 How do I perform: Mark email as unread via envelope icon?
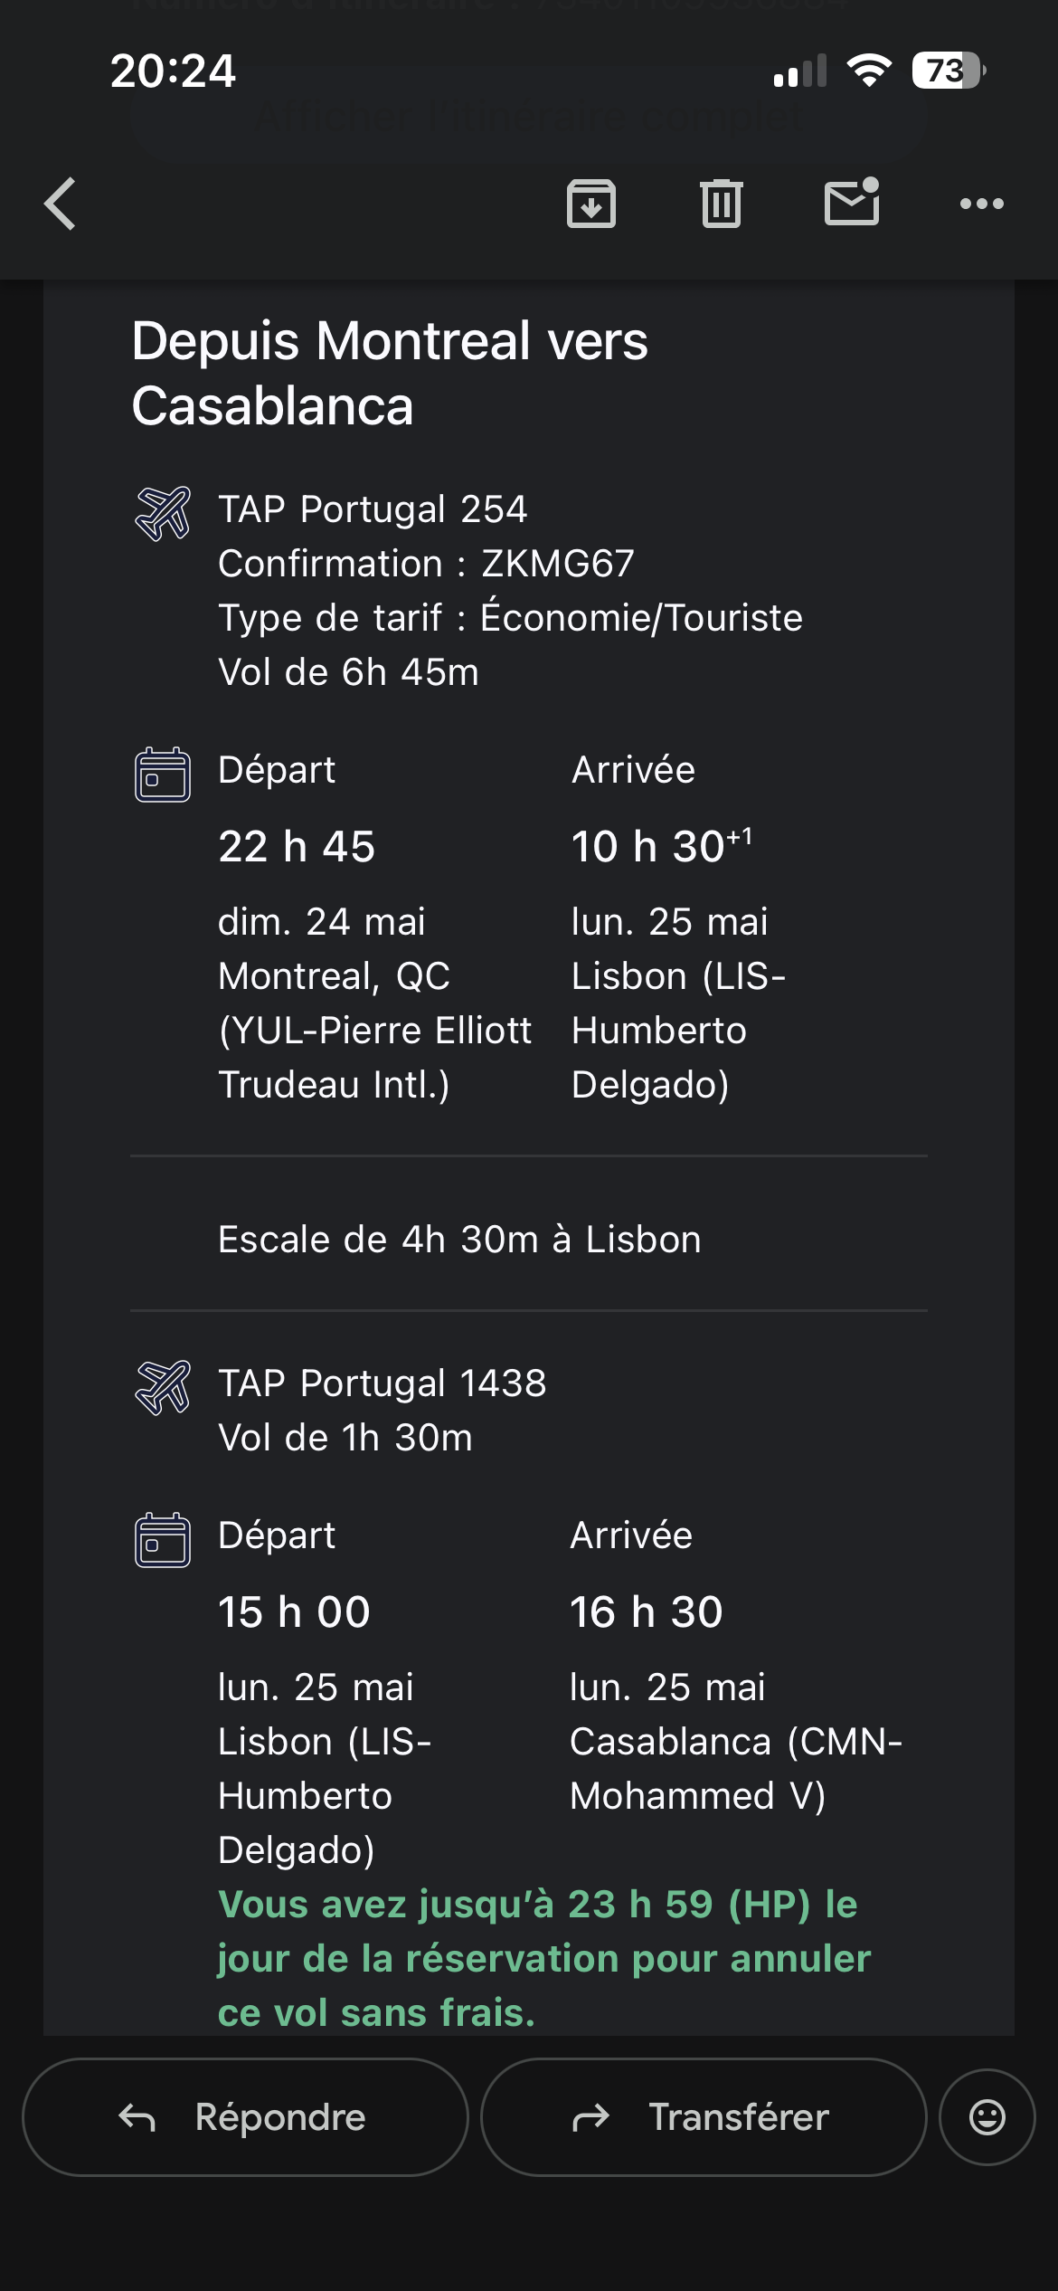click(852, 202)
